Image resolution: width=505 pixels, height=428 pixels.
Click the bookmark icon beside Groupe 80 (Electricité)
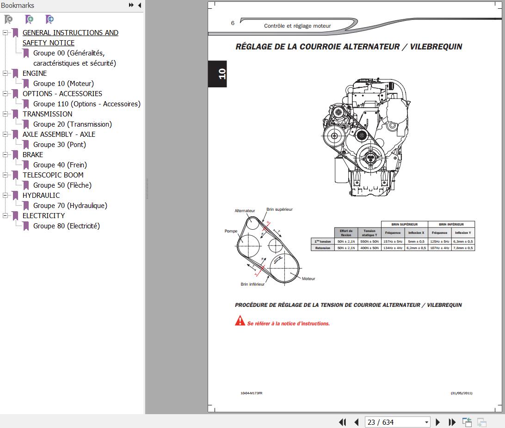click(26, 226)
